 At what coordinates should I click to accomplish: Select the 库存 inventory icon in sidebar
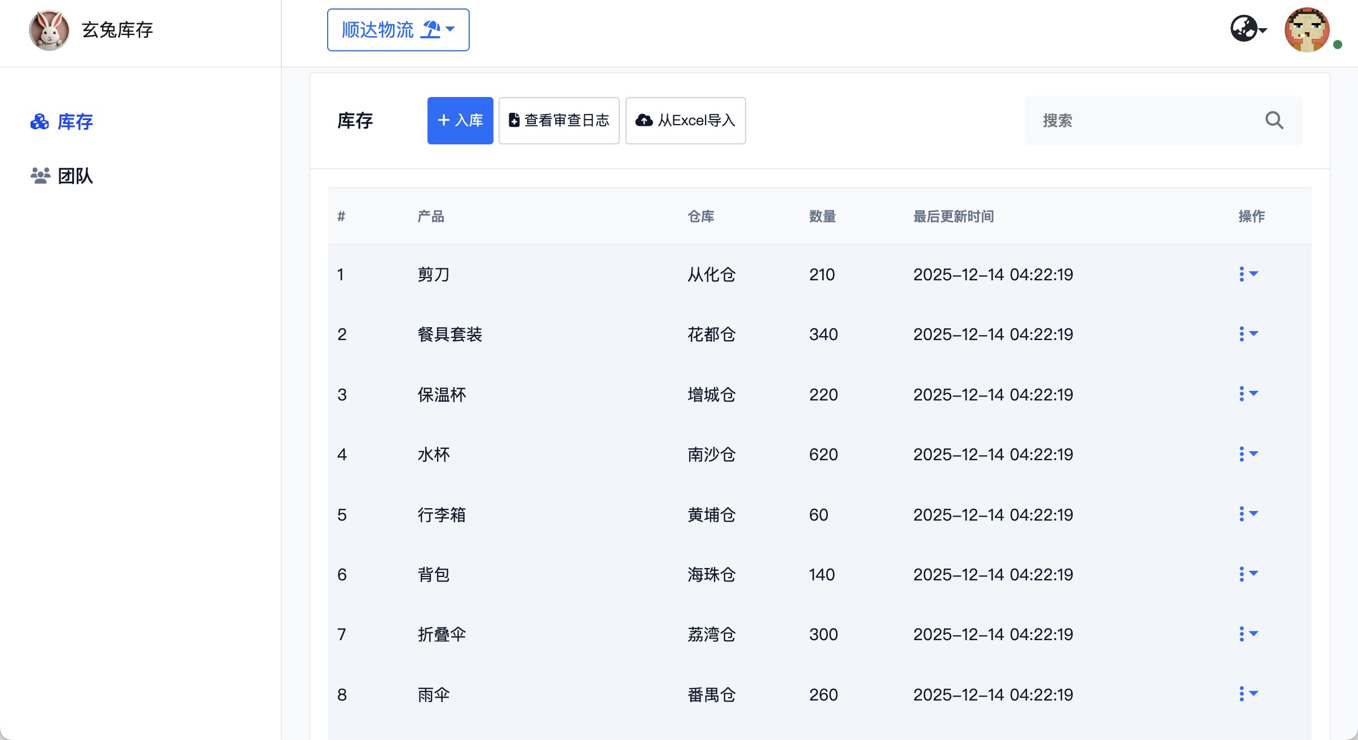pyautogui.click(x=39, y=121)
